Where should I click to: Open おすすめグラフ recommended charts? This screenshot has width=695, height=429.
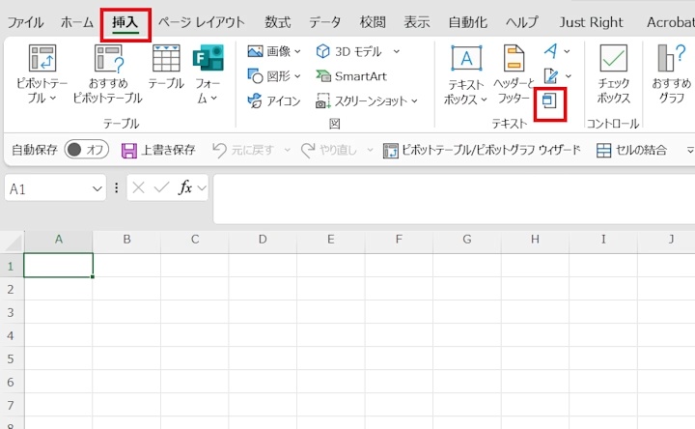(672, 73)
